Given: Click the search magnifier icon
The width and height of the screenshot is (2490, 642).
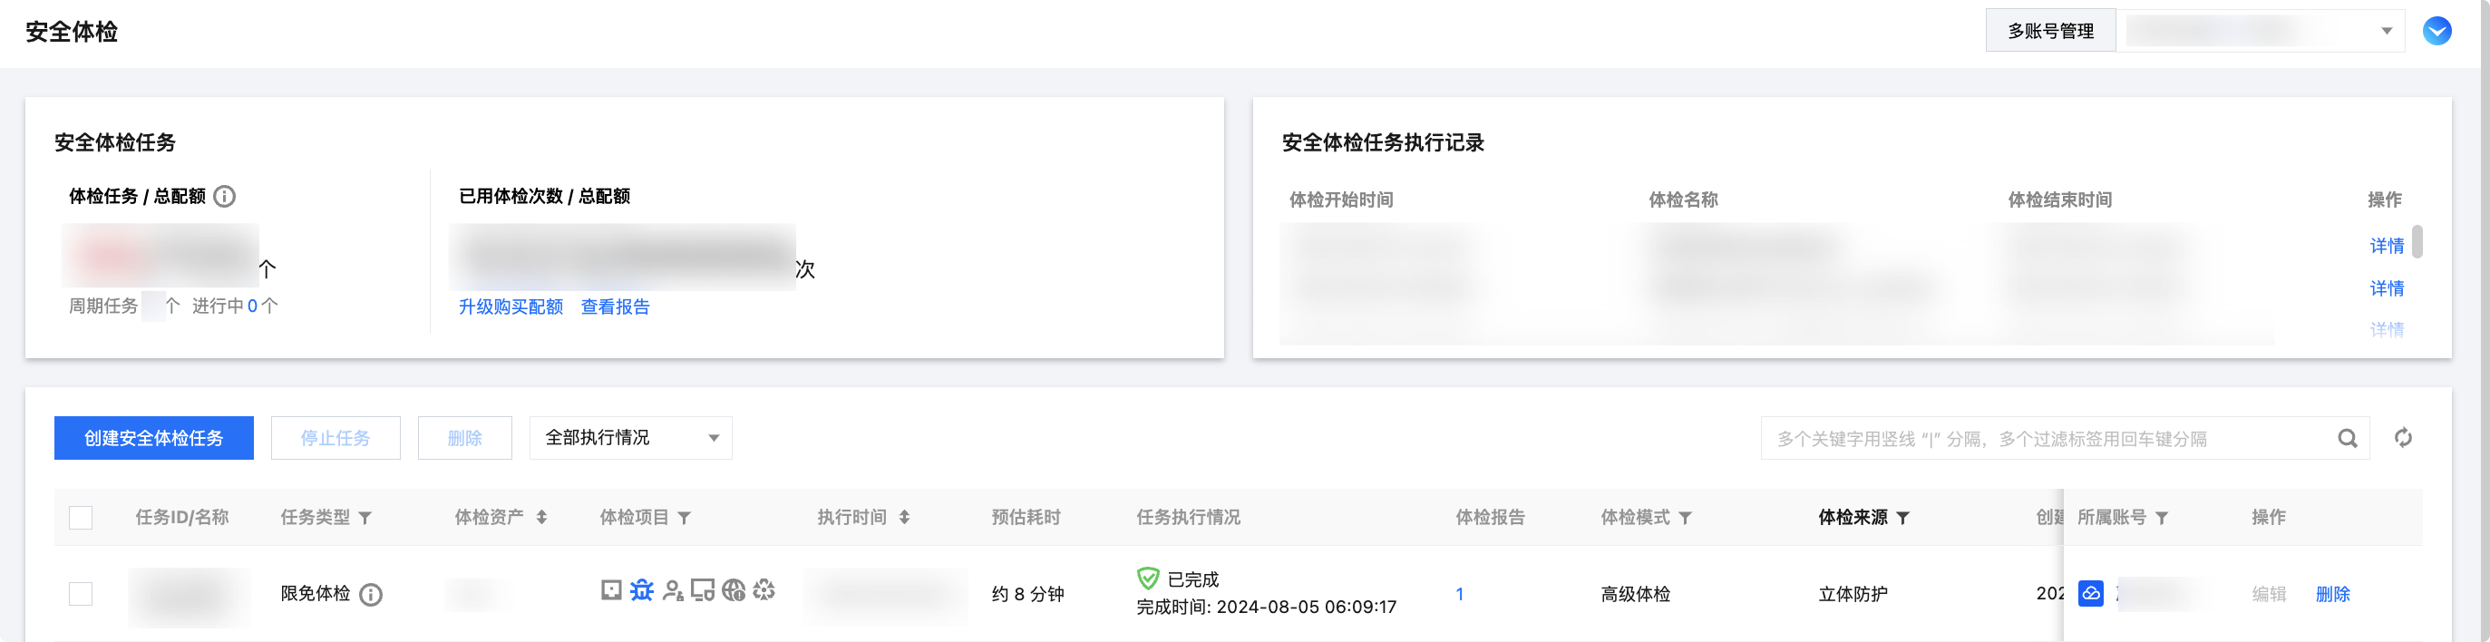Looking at the screenshot, I should point(2347,438).
